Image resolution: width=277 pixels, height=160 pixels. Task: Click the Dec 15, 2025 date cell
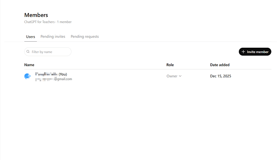click(x=220, y=76)
